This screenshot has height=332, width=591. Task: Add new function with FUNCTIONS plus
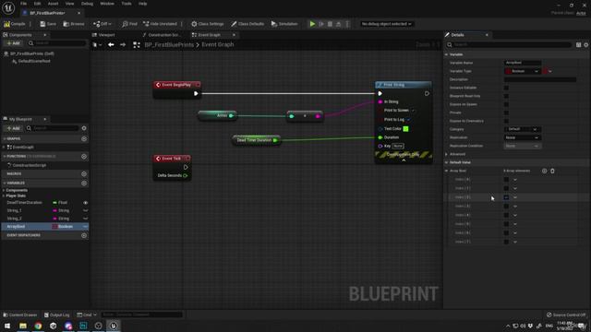point(84,156)
